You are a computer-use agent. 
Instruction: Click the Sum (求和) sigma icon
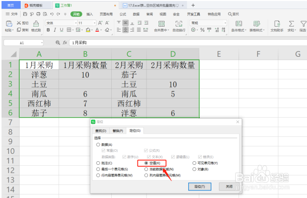point(291,24)
